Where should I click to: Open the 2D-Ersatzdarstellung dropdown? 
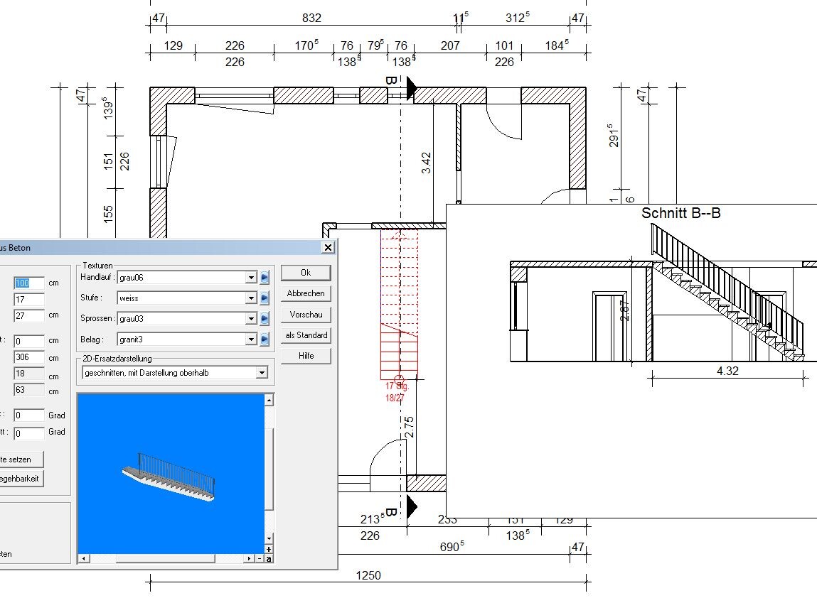[x=262, y=373]
